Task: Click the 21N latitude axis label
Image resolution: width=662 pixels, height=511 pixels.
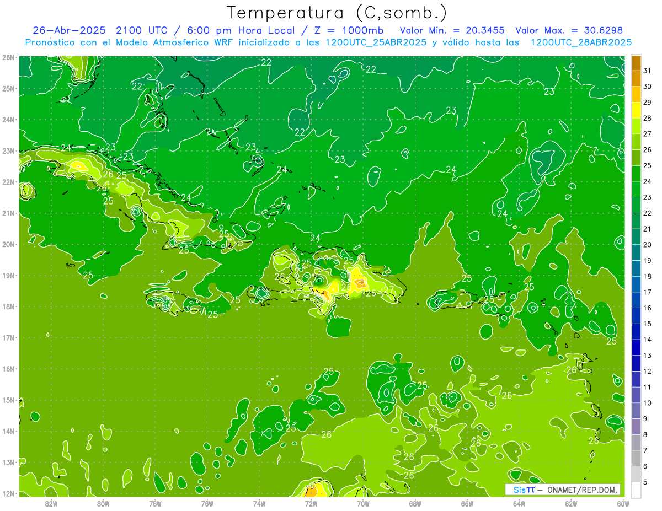Action: [x=8, y=213]
